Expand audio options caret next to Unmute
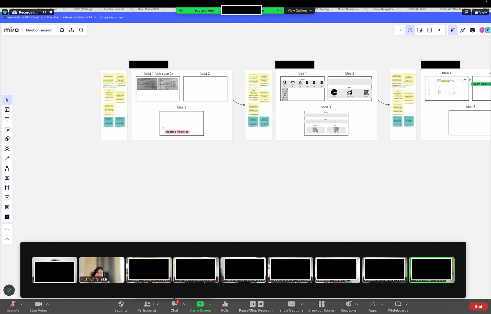Viewport: 491px width, 314px height. pos(22,304)
